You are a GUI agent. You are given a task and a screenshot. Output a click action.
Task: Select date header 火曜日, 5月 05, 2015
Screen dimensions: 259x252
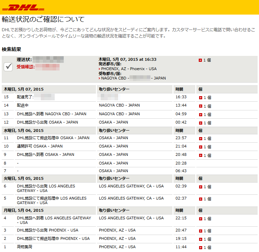24,178
